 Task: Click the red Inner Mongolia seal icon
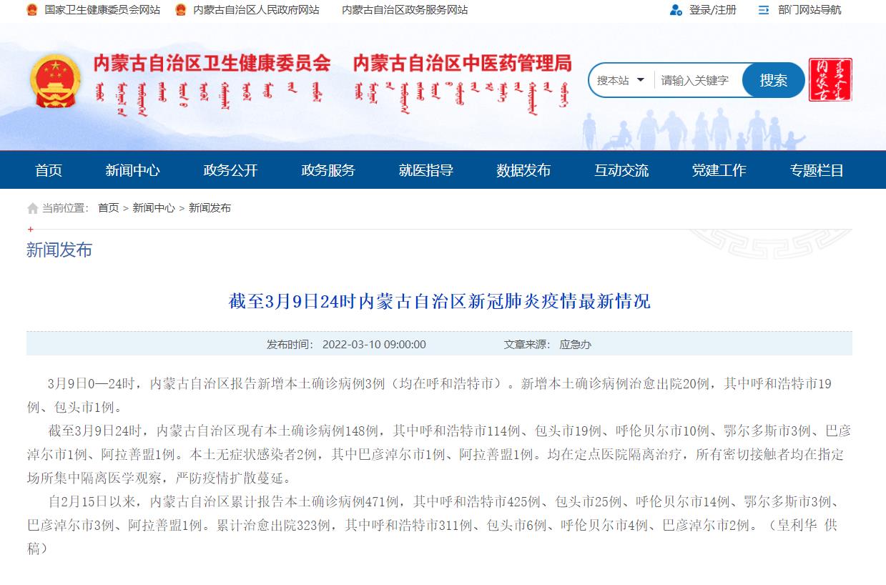point(830,79)
